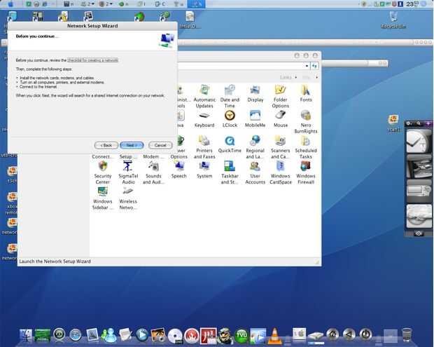
Task: Launch the Finder-style dock icon
Action: (x=26, y=336)
